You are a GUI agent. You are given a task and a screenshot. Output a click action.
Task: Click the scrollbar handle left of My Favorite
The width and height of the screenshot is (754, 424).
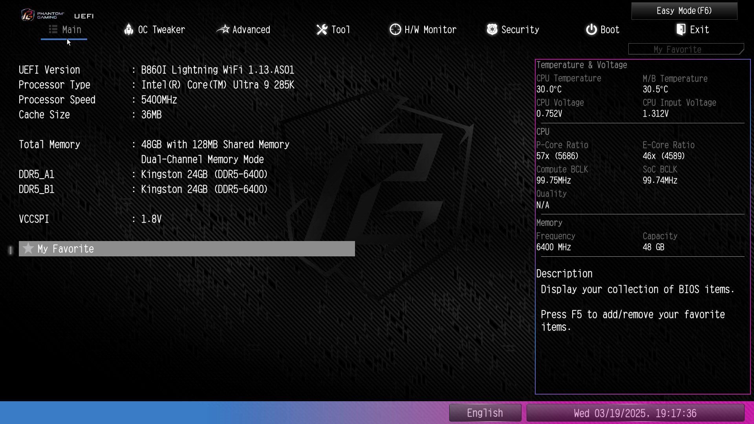click(x=11, y=250)
